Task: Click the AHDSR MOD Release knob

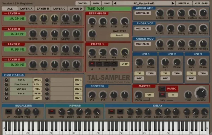Action: 203,44
